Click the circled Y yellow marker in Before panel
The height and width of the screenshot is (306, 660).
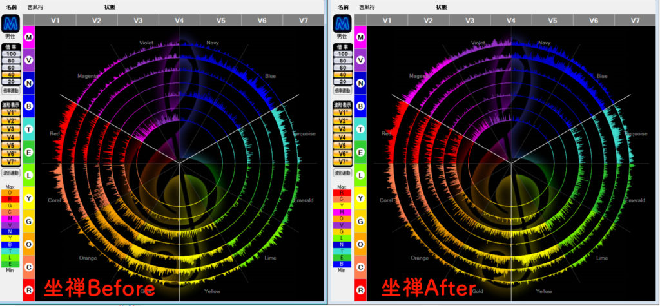29,198
